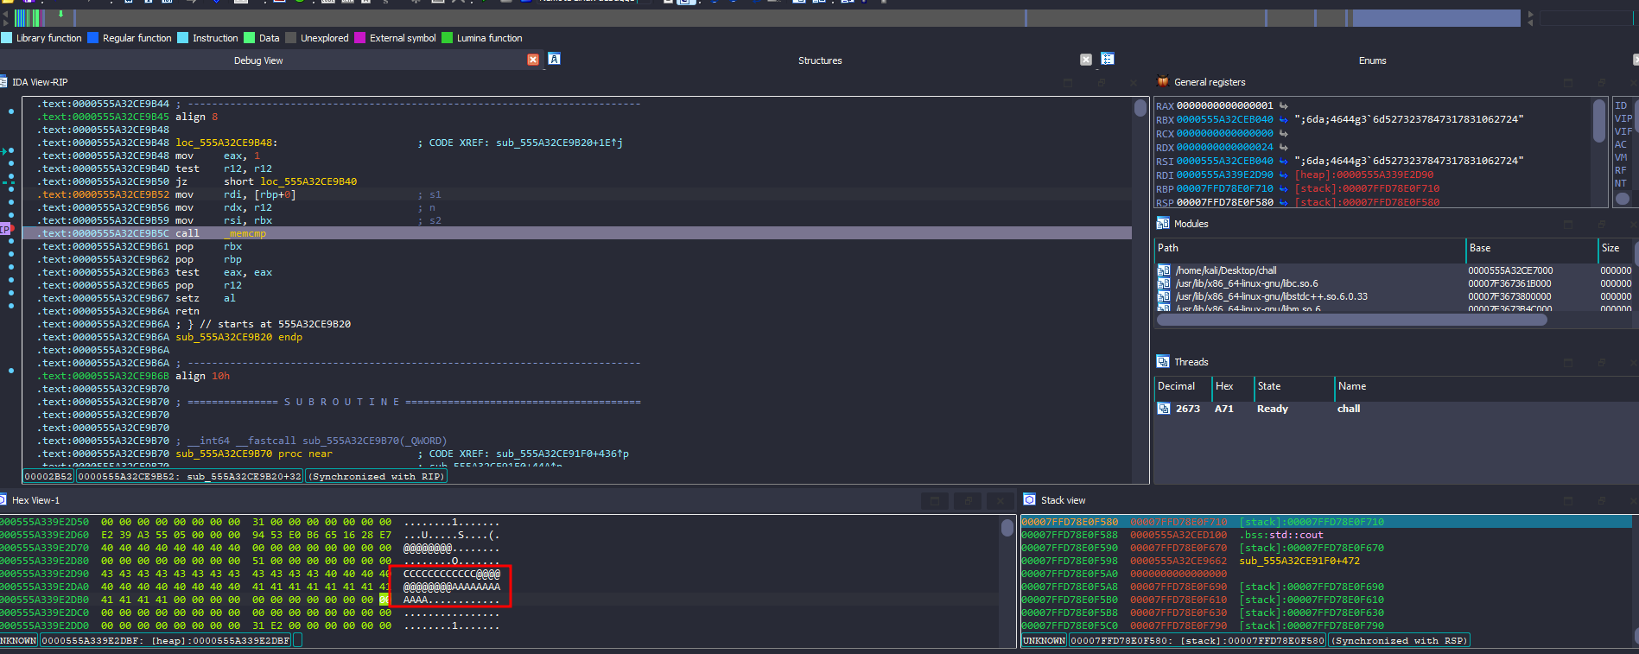Click the General registers bug icon

(1162, 82)
